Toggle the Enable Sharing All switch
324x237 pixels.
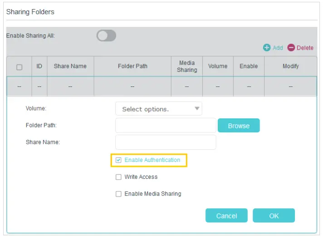point(106,35)
